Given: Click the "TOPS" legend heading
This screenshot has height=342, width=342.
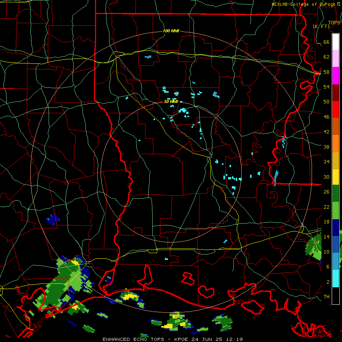Looking at the screenshot, I should (x=334, y=23).
